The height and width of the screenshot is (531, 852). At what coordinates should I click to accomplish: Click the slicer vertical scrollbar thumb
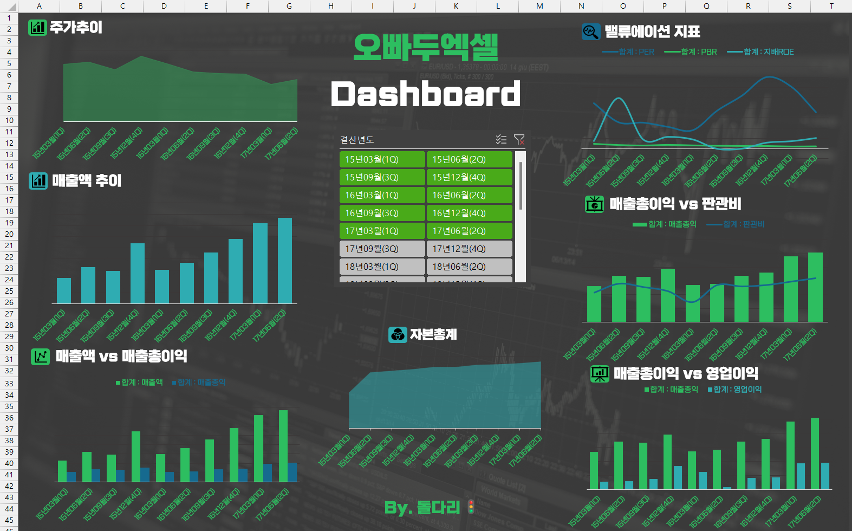(x=521, y=185)
